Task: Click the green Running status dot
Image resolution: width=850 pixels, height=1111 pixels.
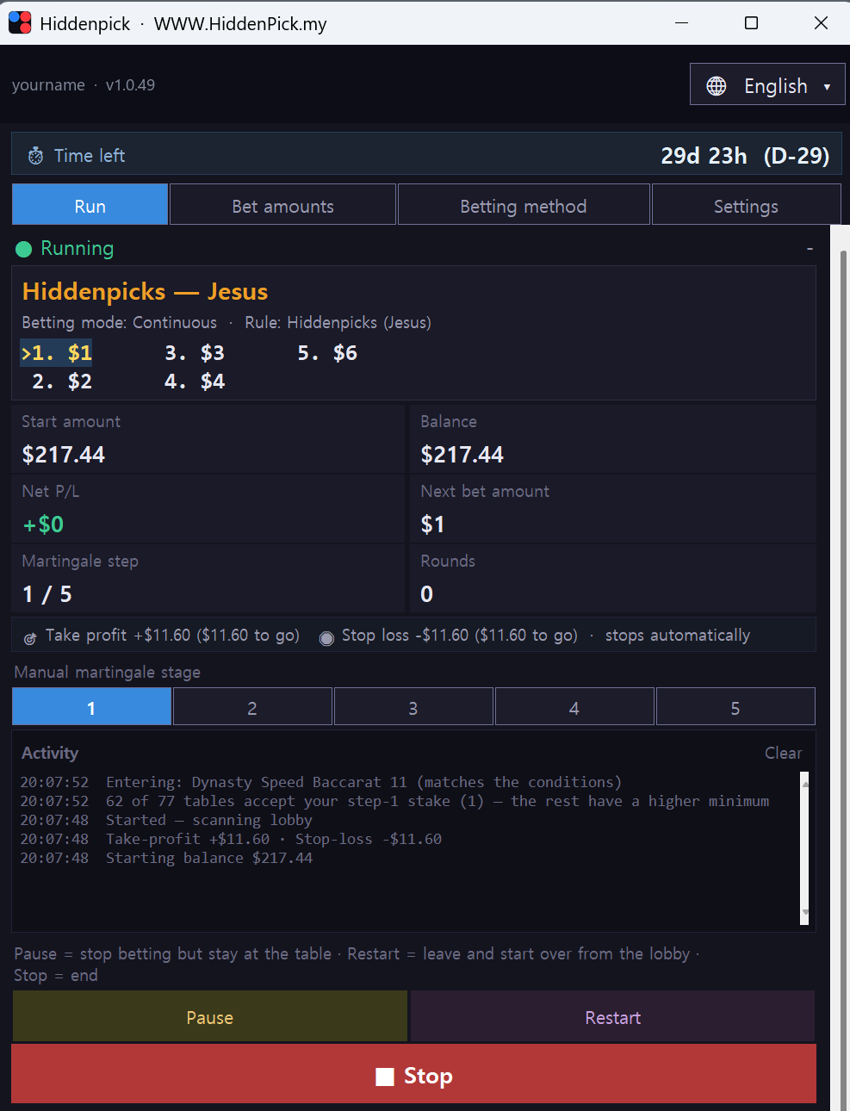Action: [24, 249]
